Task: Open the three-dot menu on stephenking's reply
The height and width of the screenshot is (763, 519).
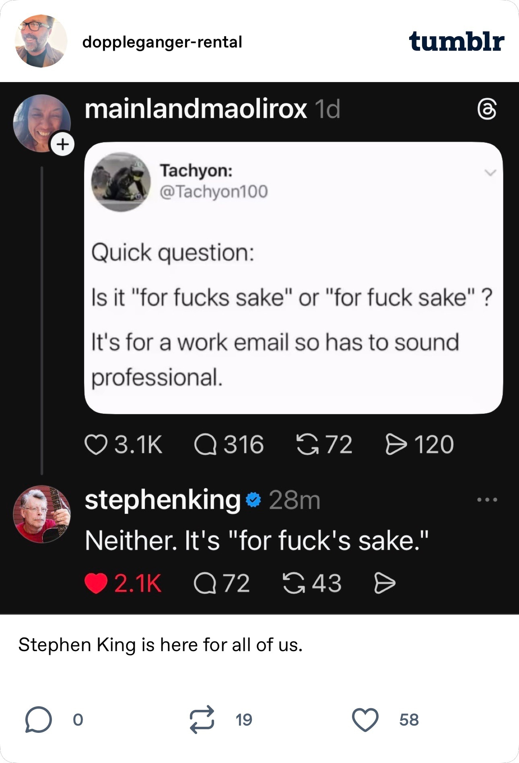Action: pos(487,500)
